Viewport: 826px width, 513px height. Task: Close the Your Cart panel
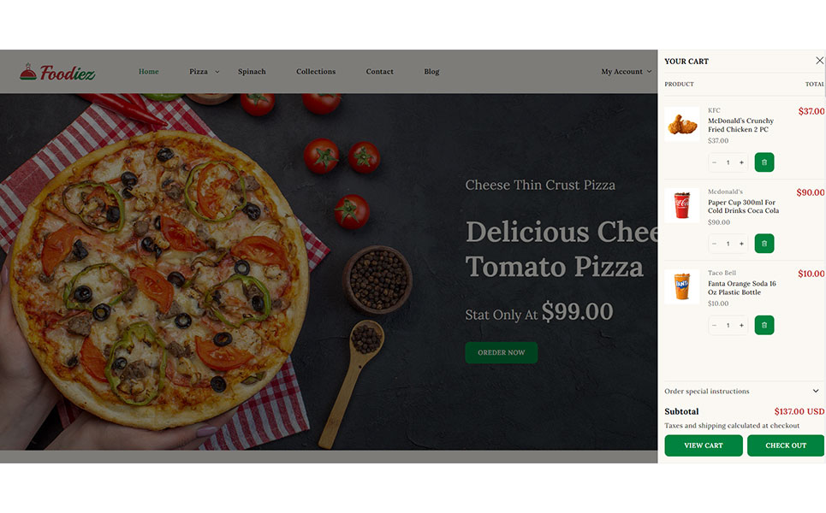(x=819, y=61)
